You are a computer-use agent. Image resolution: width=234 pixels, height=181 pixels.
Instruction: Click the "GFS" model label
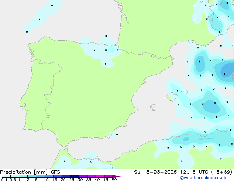55,172
